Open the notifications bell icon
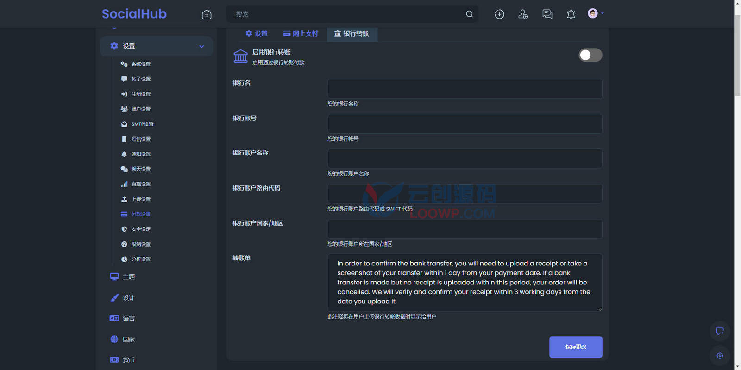The height and width of the screenshot is (370, 741). click(x=571, y=14)
